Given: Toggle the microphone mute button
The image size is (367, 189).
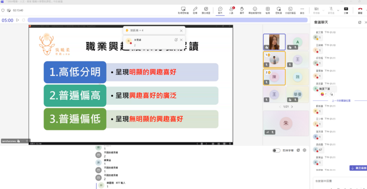Looking at the screenshot, I should [331, 10].
